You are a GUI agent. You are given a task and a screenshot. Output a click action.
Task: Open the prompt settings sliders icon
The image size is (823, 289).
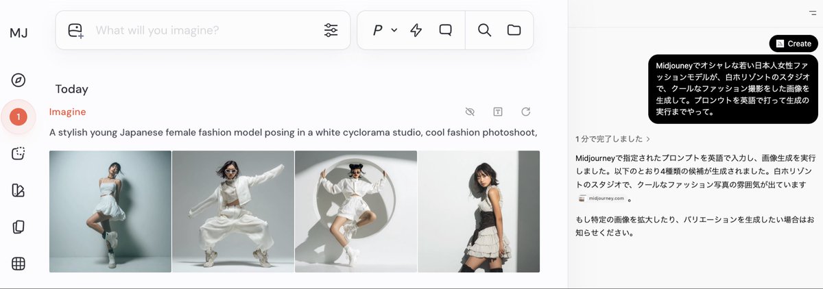point(331,30)
